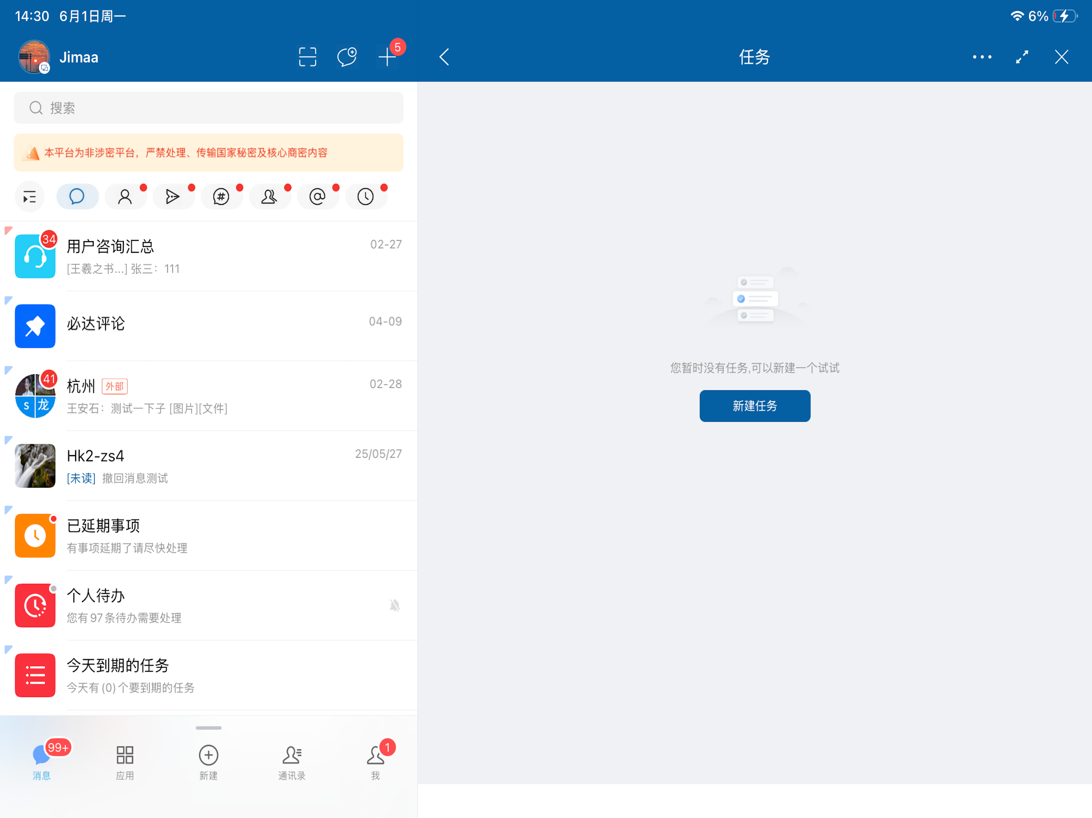The width and height of the screenshot is (1092, 818).
Task: Focus the 搜索 search field
Action: coord(209,108)
